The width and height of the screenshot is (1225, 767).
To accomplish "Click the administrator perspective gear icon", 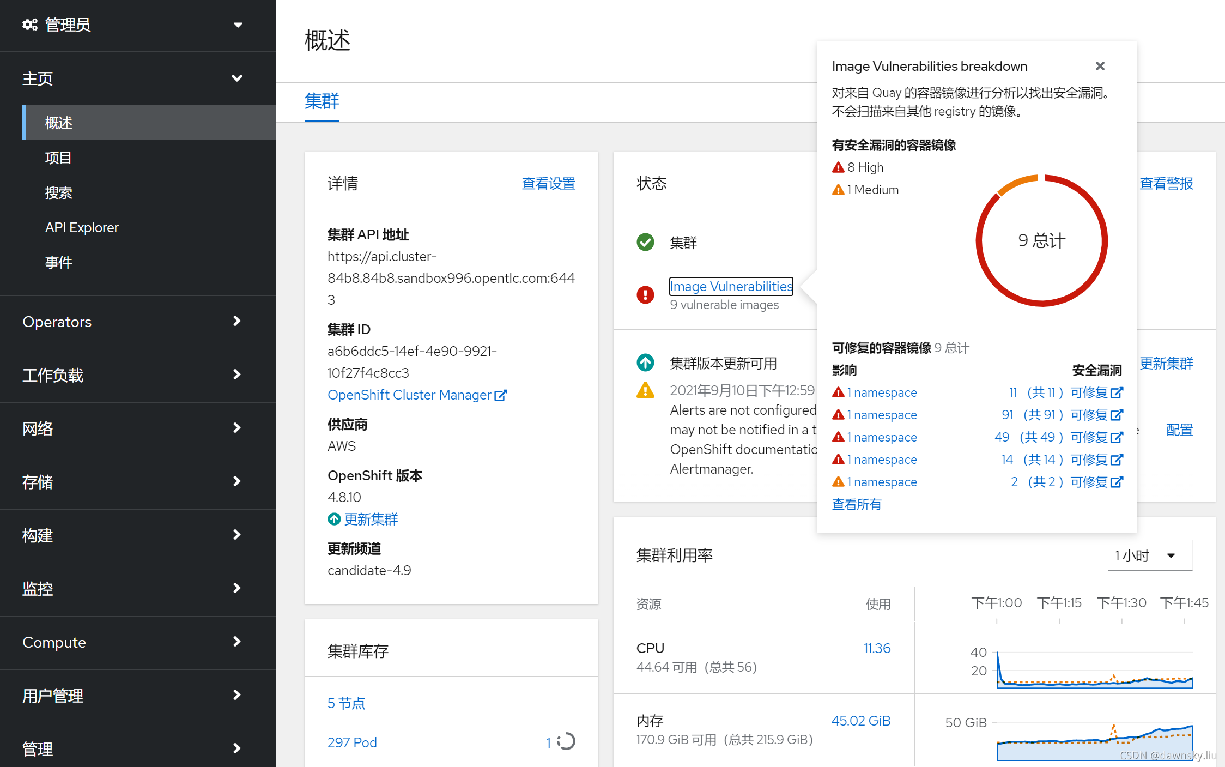I will pyautogui.click(x=30, y=25).
